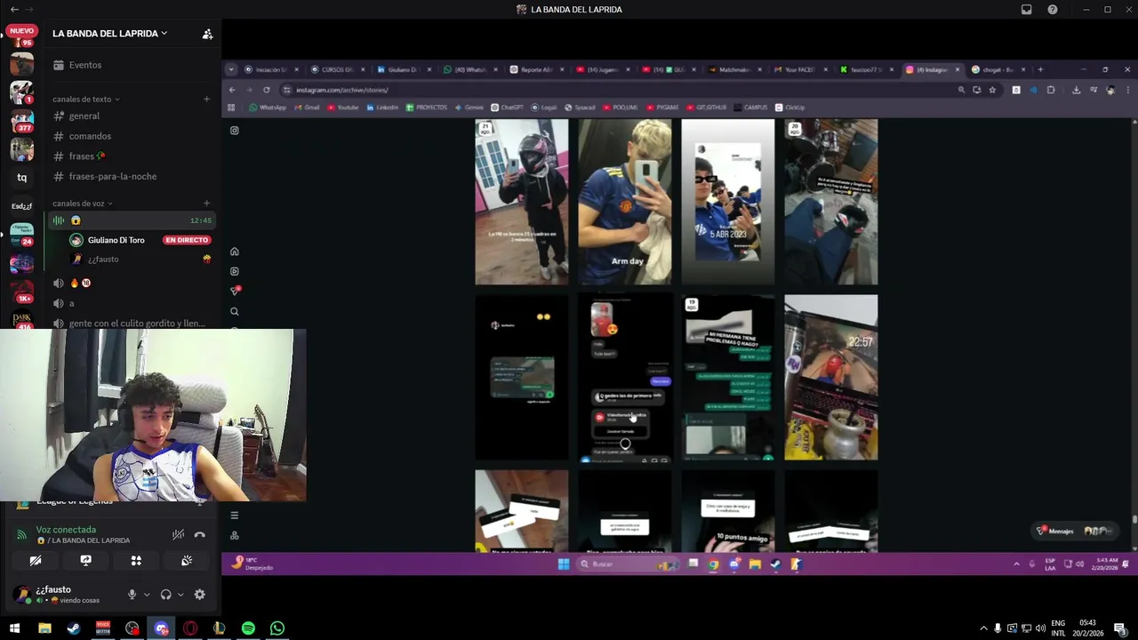This screenshot has height=640, width=1138.
Task: Join the gente con el culito gordito channel
Action: (132, 324)
